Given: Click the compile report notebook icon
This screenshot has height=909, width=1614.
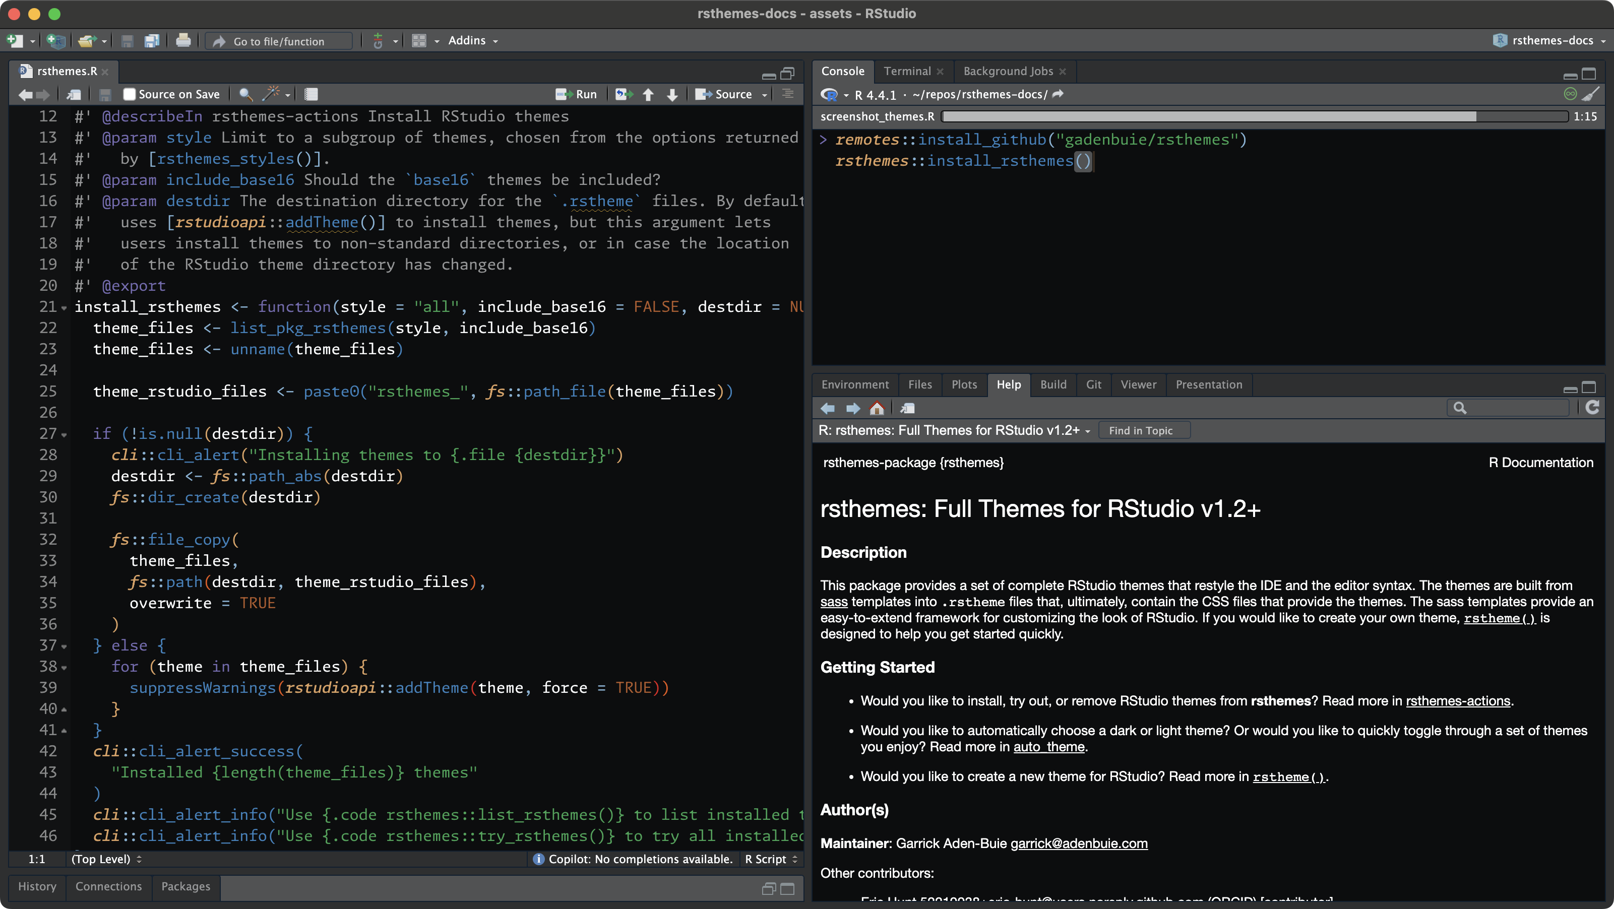Looking at the screenshot, I should tap(311, 94).
